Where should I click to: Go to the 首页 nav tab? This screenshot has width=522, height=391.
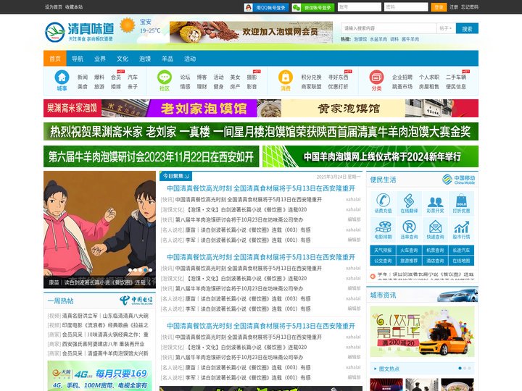55,59
